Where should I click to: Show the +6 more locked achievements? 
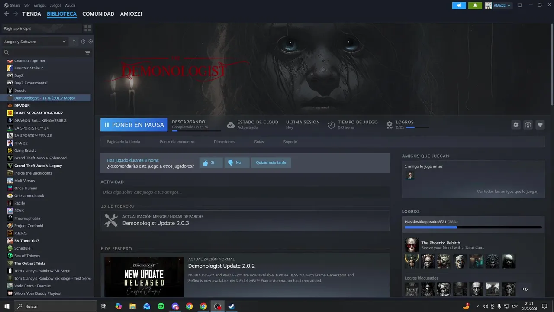click(x=525, y=289)
